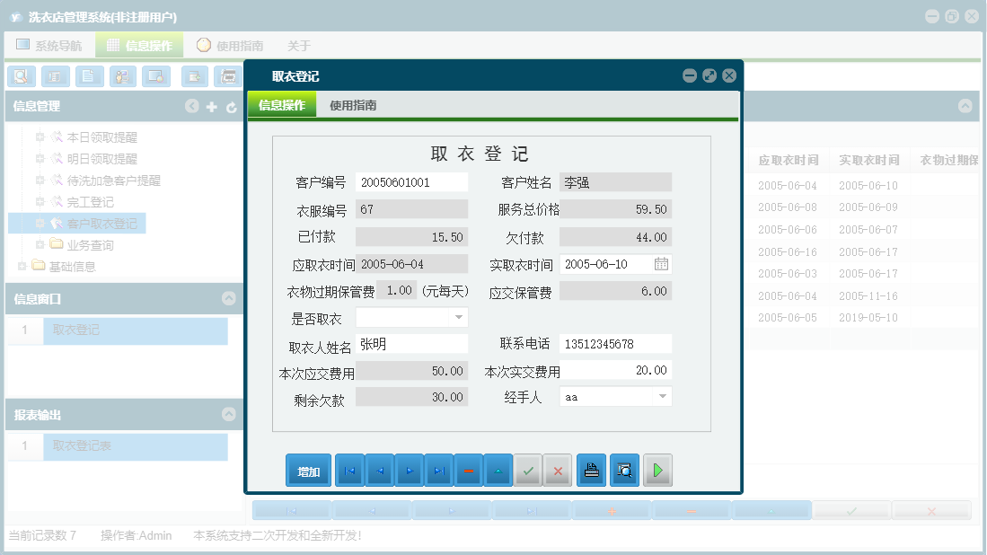Open the 经手人 dropdown showing aa
This screenshot has width=987, height=555.
(x=662, y=396)
